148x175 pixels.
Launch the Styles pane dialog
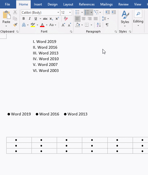click(x=130, y=32)
